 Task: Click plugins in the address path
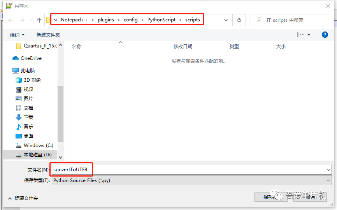tap(106, 20)
